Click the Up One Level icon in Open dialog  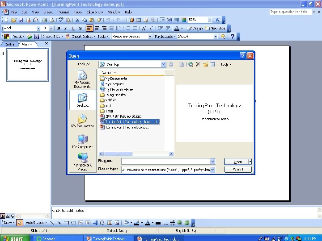[x=182, y=64]
